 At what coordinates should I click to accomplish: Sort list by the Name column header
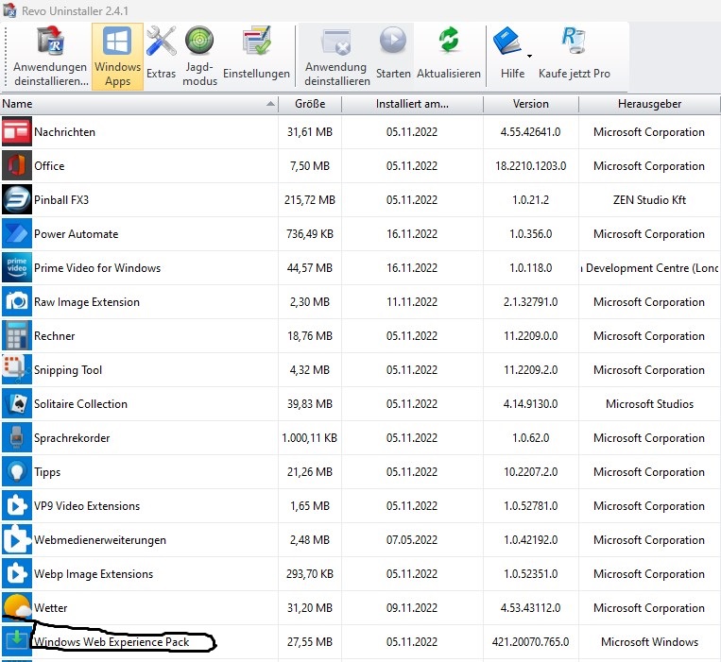pyautogui.click(x=139, y=104)
